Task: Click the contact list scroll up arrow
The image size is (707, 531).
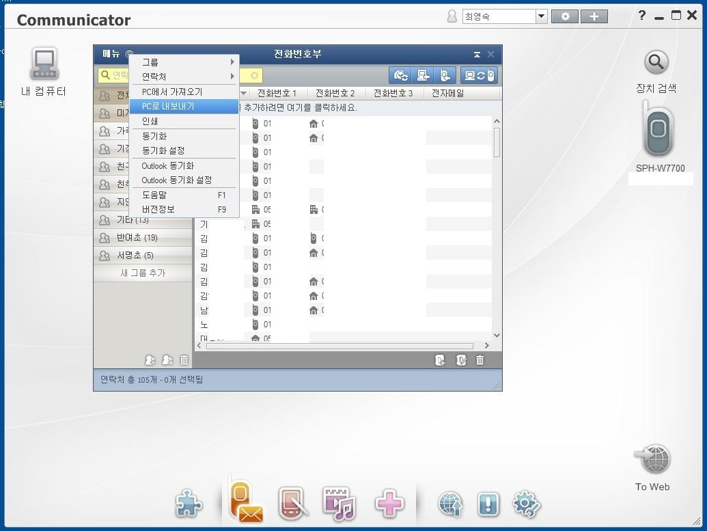Action: (497, 121)
